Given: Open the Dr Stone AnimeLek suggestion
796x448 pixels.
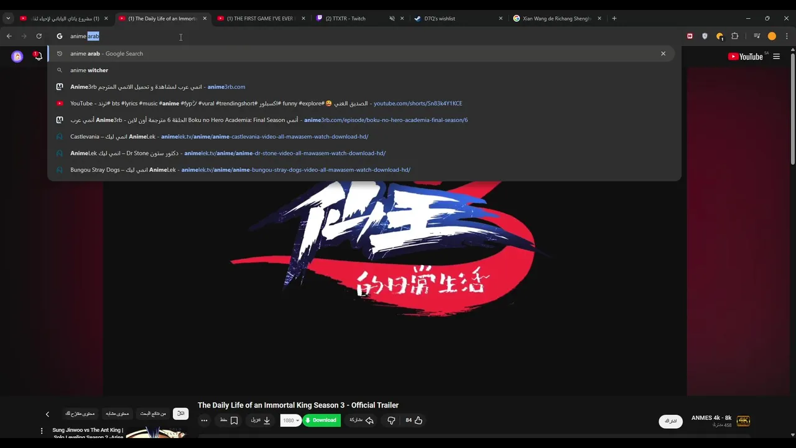Looking at the screenshot, I should coord(362,153).
